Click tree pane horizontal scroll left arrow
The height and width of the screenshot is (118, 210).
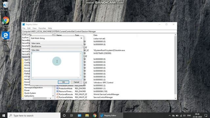coord(23,98)
